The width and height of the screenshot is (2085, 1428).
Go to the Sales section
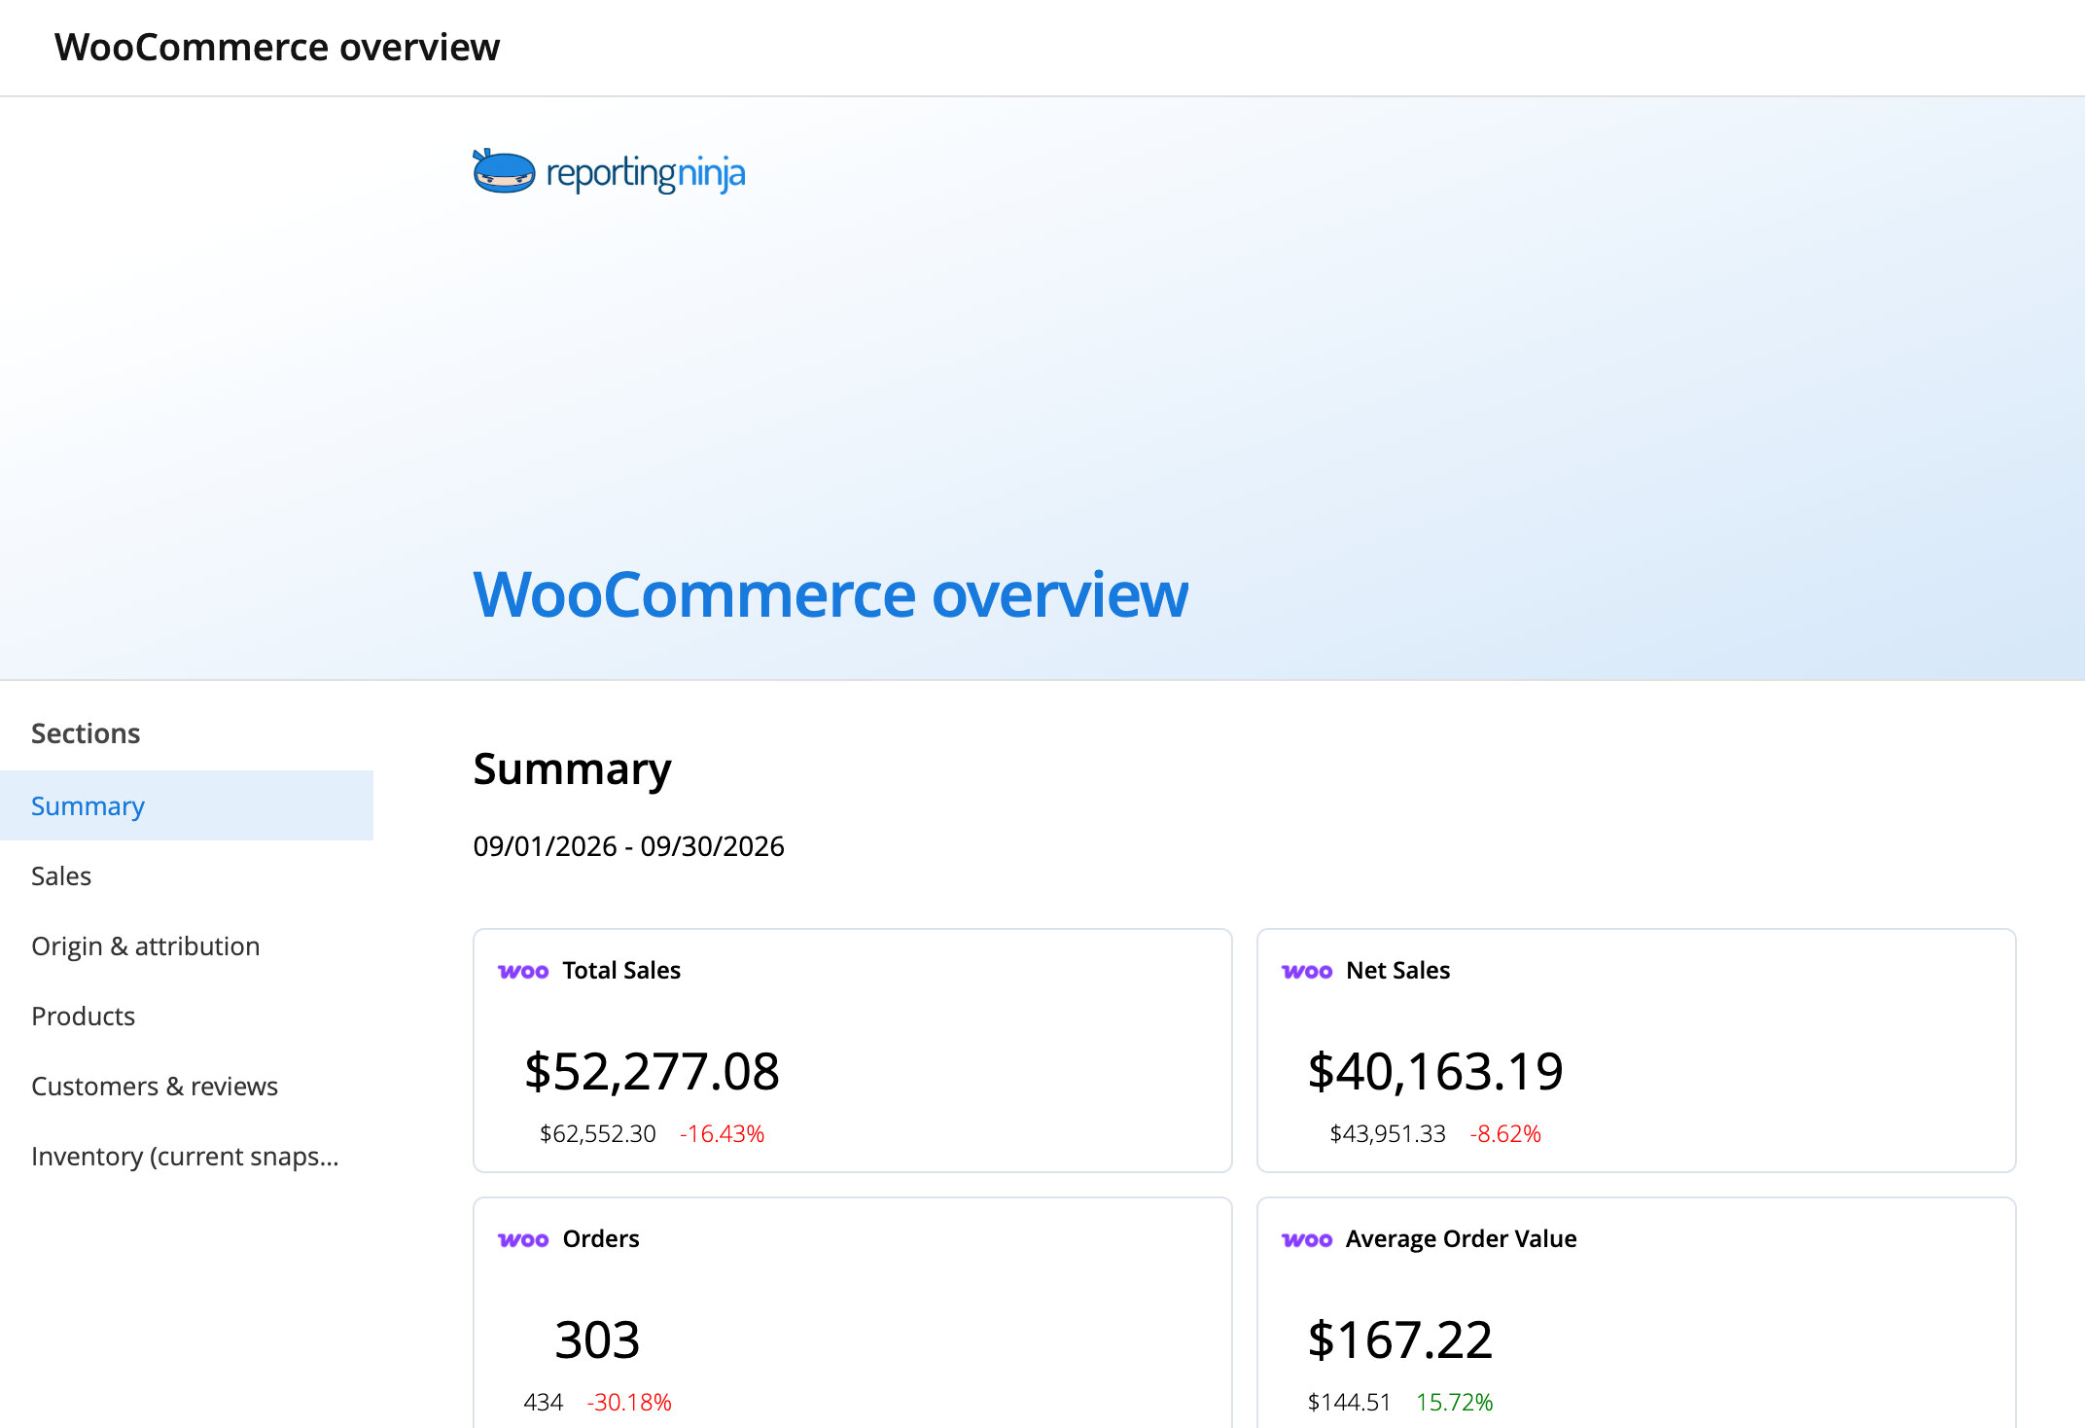(x=187, y=875)
